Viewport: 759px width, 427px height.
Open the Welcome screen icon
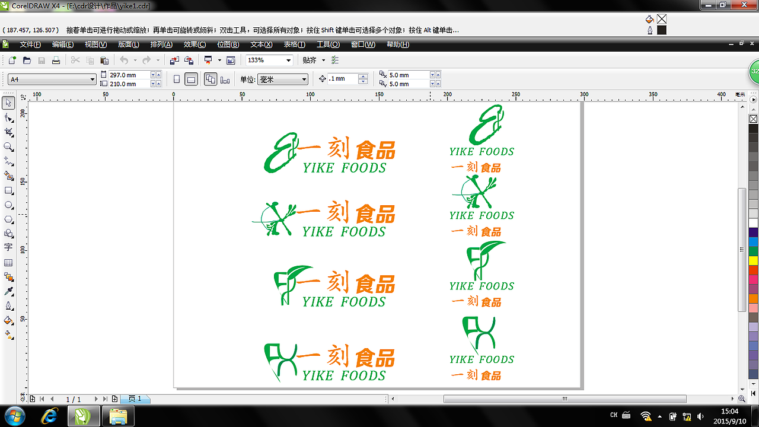[x=231, y=60]
